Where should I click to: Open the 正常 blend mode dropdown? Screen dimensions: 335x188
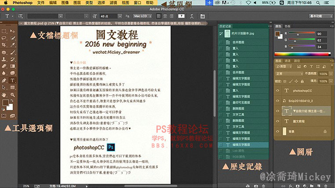pyautogui.click(x=289, y=74)
